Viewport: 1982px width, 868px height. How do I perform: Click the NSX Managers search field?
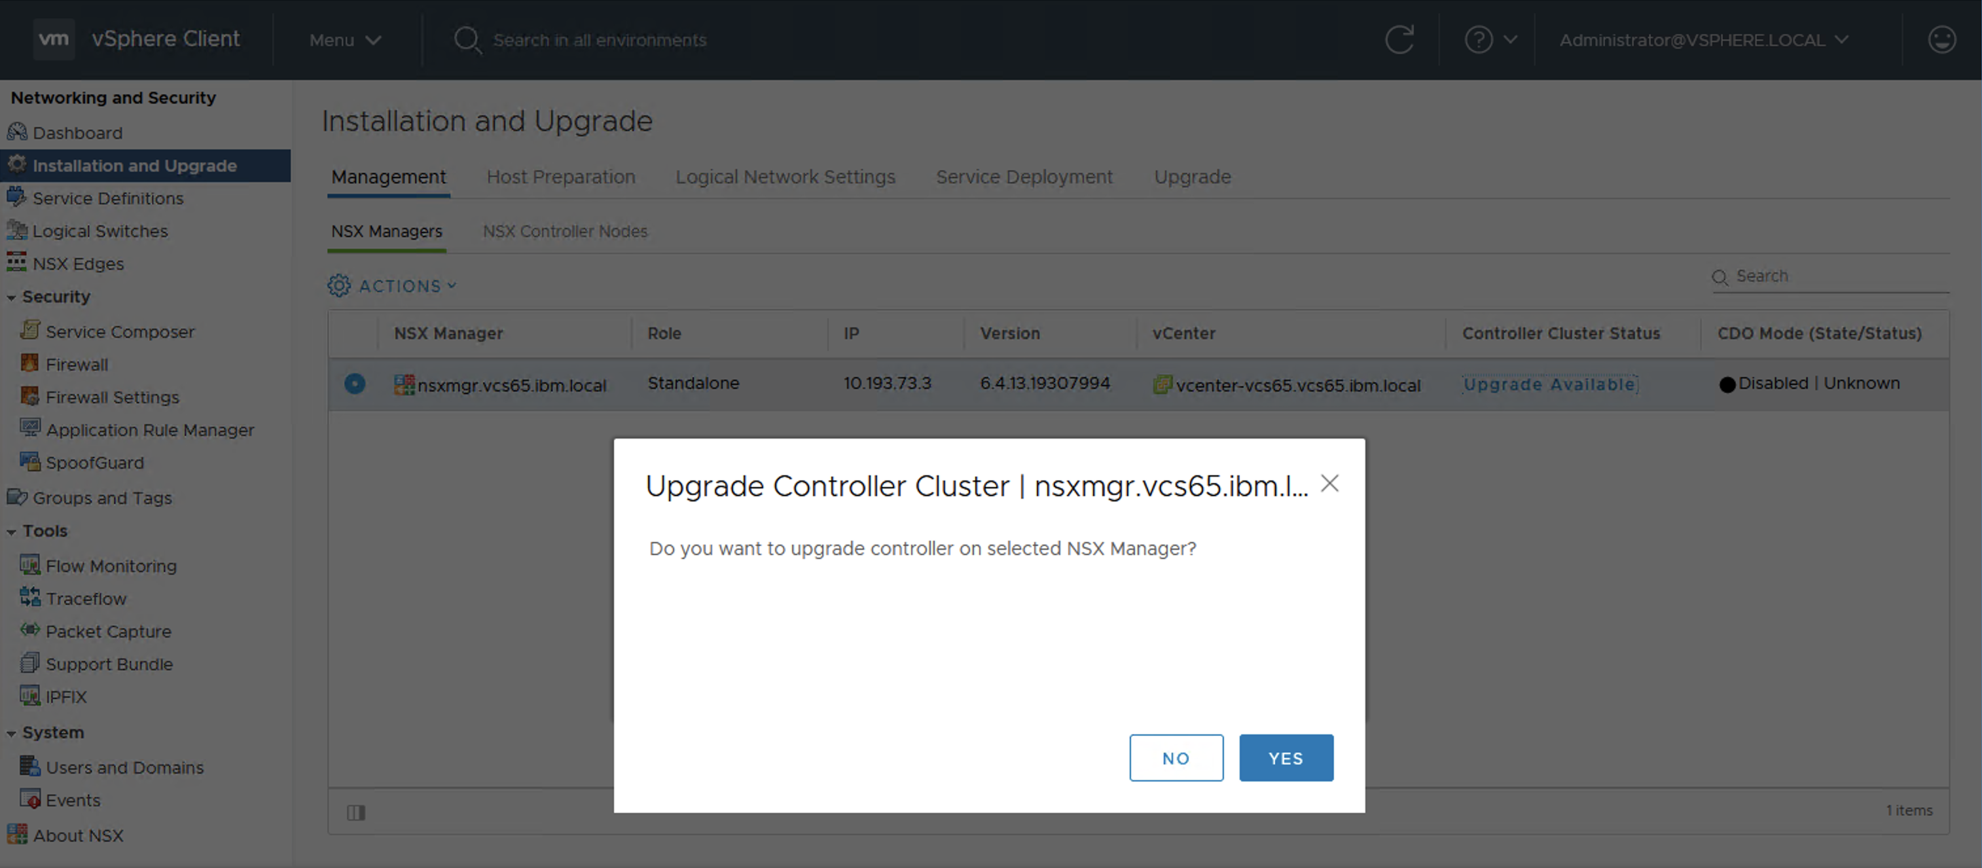point(1839,276)
